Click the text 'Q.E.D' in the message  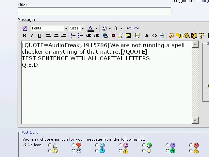coord(30,65)
